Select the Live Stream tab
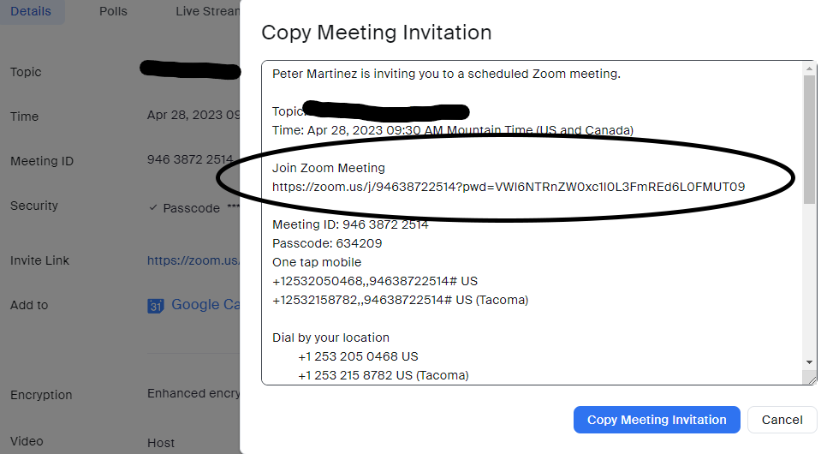 205,11
